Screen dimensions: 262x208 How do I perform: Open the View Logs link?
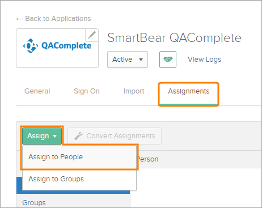(x=204, y=60)
